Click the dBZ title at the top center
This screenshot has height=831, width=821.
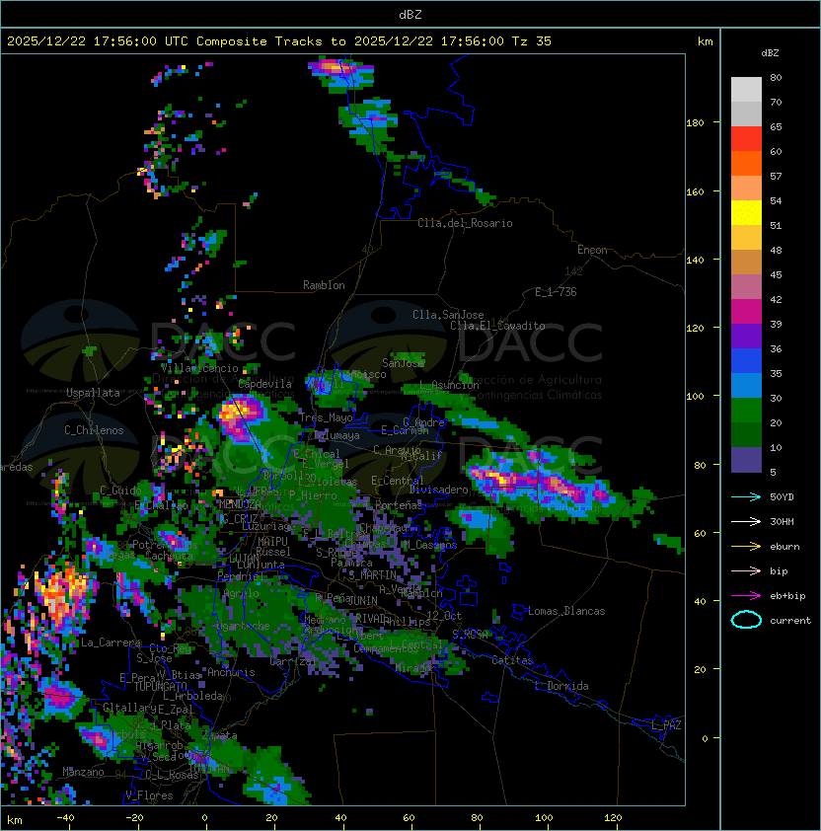click(x=410, y=14)
